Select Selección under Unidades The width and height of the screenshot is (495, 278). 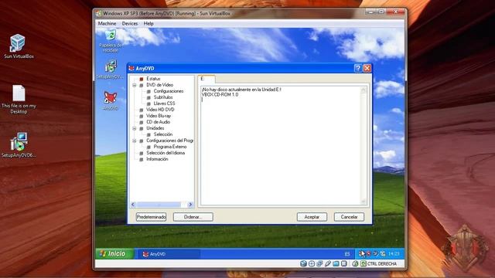tap(163, 134)
